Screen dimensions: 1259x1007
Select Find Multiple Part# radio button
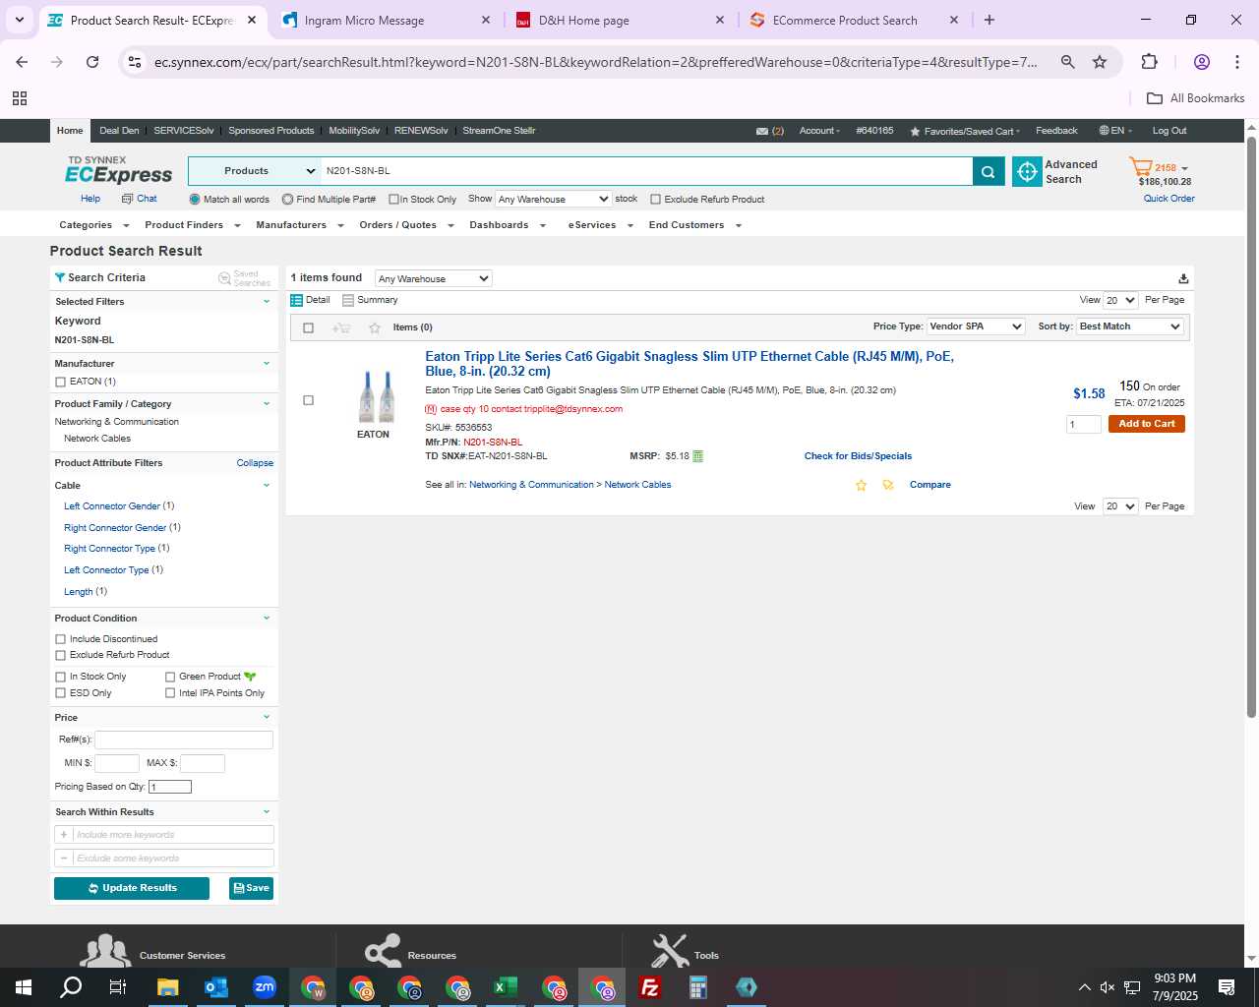click(x=287, y=200)
